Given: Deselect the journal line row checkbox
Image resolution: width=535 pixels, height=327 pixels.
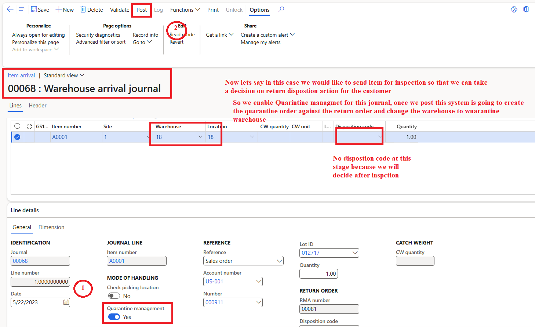Looking at the screenshot, I should 17,137.
